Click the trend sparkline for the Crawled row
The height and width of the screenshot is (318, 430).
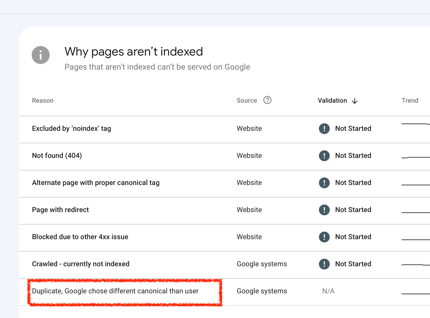(416, 265)
